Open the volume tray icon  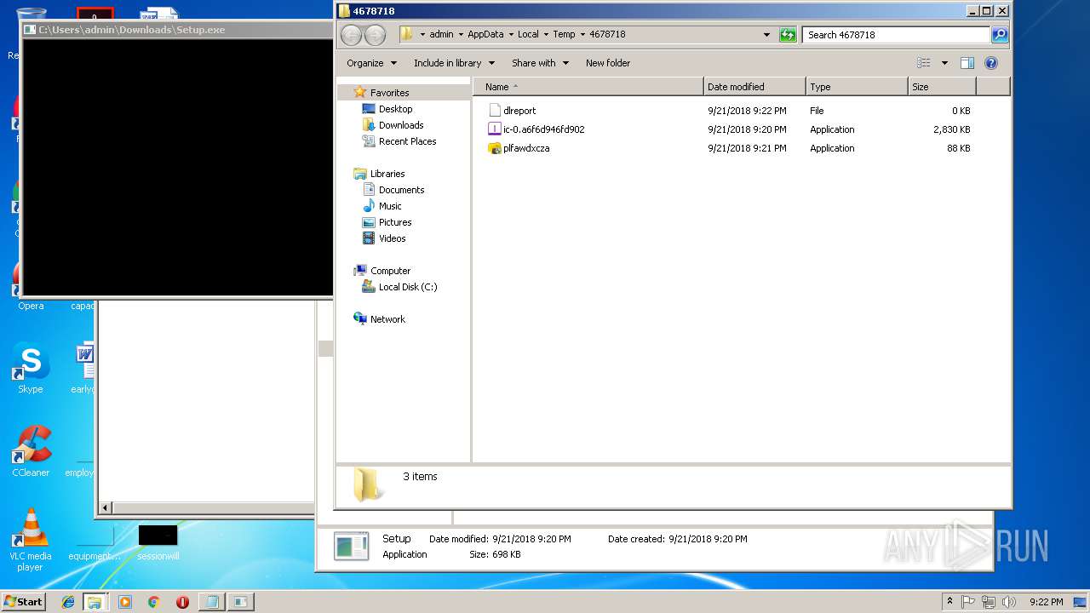tap(1009, 602)
